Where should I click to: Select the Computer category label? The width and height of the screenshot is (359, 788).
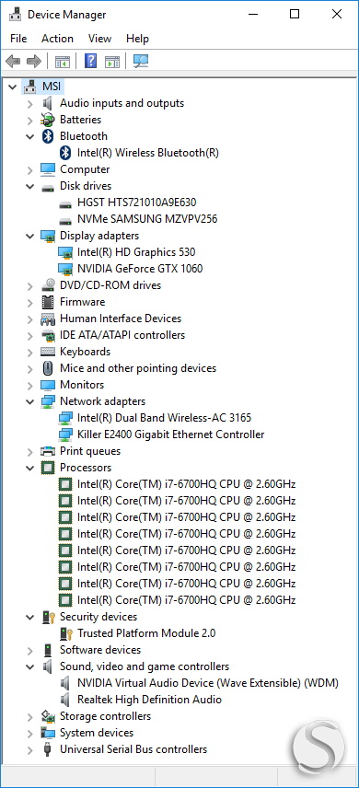pyautogui.click(x=85, y=169)
